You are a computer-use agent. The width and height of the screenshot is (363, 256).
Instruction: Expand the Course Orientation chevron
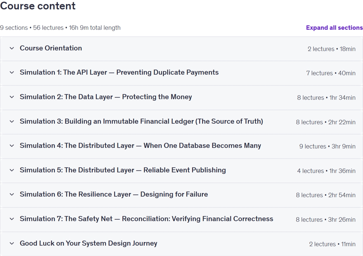pos(12,48)
